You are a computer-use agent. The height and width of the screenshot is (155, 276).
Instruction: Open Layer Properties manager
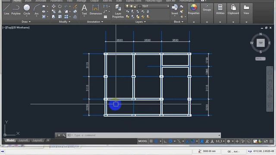pos(118,11)
